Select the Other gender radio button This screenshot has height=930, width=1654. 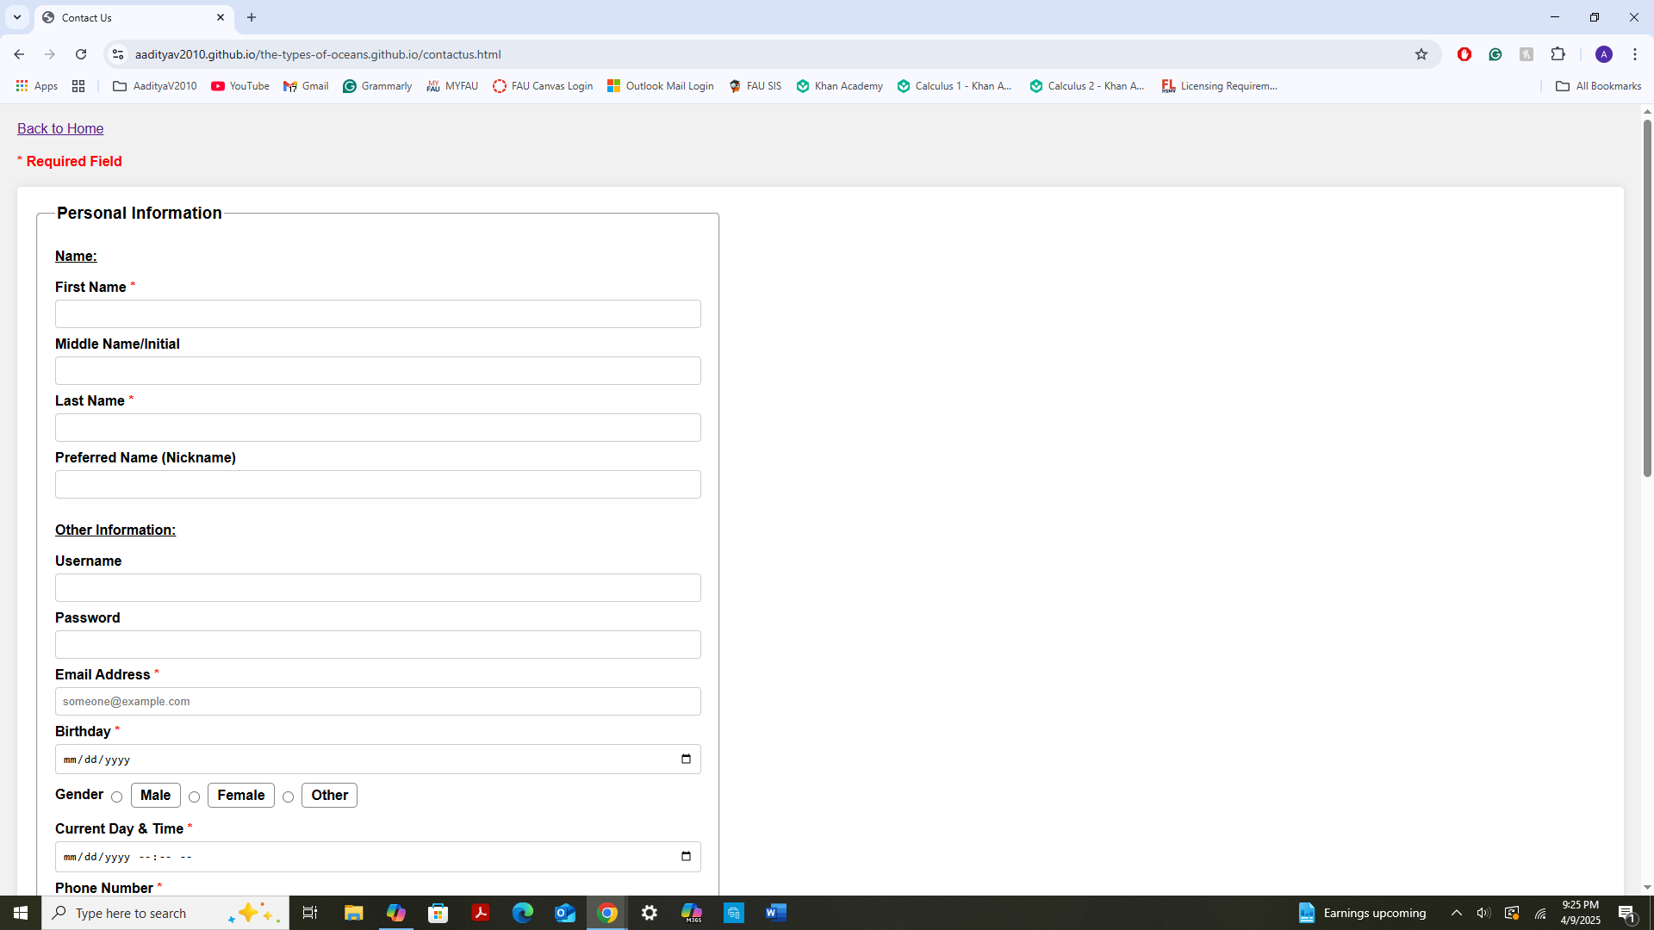coord(289,797)
